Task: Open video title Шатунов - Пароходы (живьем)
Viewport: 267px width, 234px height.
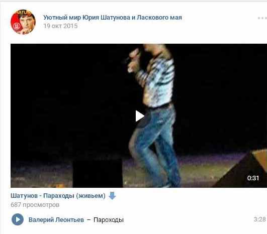Action: coord(58,196)
